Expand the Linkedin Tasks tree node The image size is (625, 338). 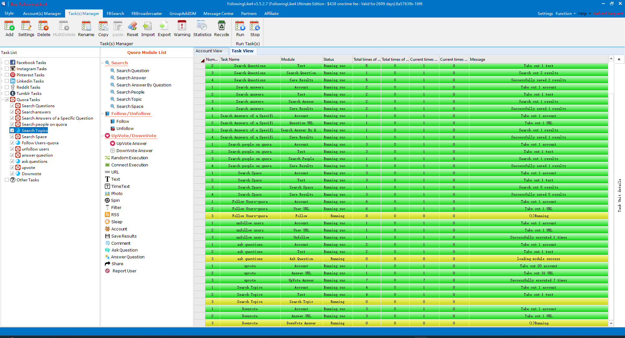pyautogui.click(x=2, y=81)
